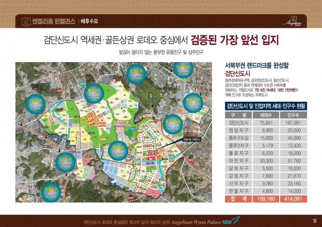Click the 마전지구 row label in table
The image size is (322, 227).
click(238, 161)
